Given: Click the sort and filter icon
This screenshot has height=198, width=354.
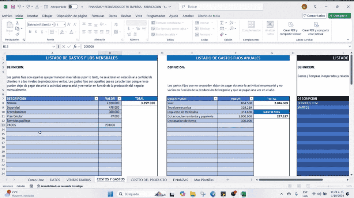Looking at the screenshot, I should tap(231, 23).
